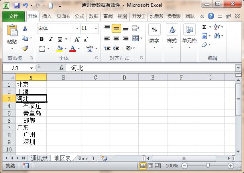The image size is (244, 173).
Task: Switch to the Sheet3 sheet tab
Action: [x=86, y=158]
